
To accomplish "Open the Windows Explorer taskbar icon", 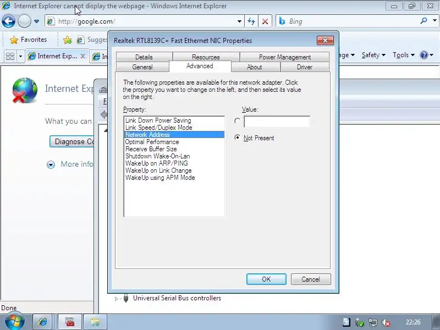I will click(95, 322).
